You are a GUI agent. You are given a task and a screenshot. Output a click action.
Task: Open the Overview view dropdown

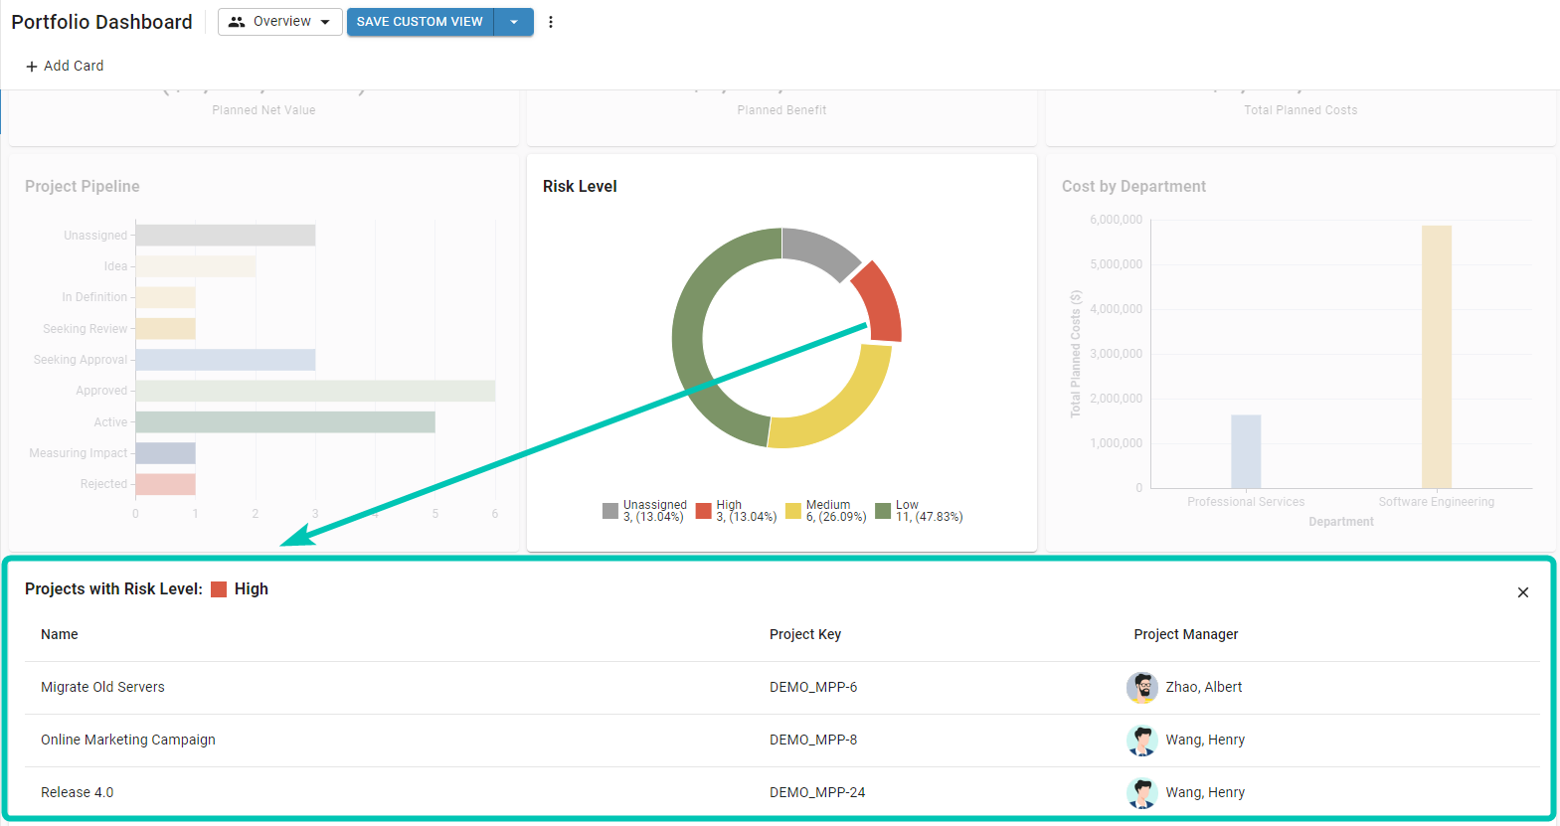pos(280,22)
